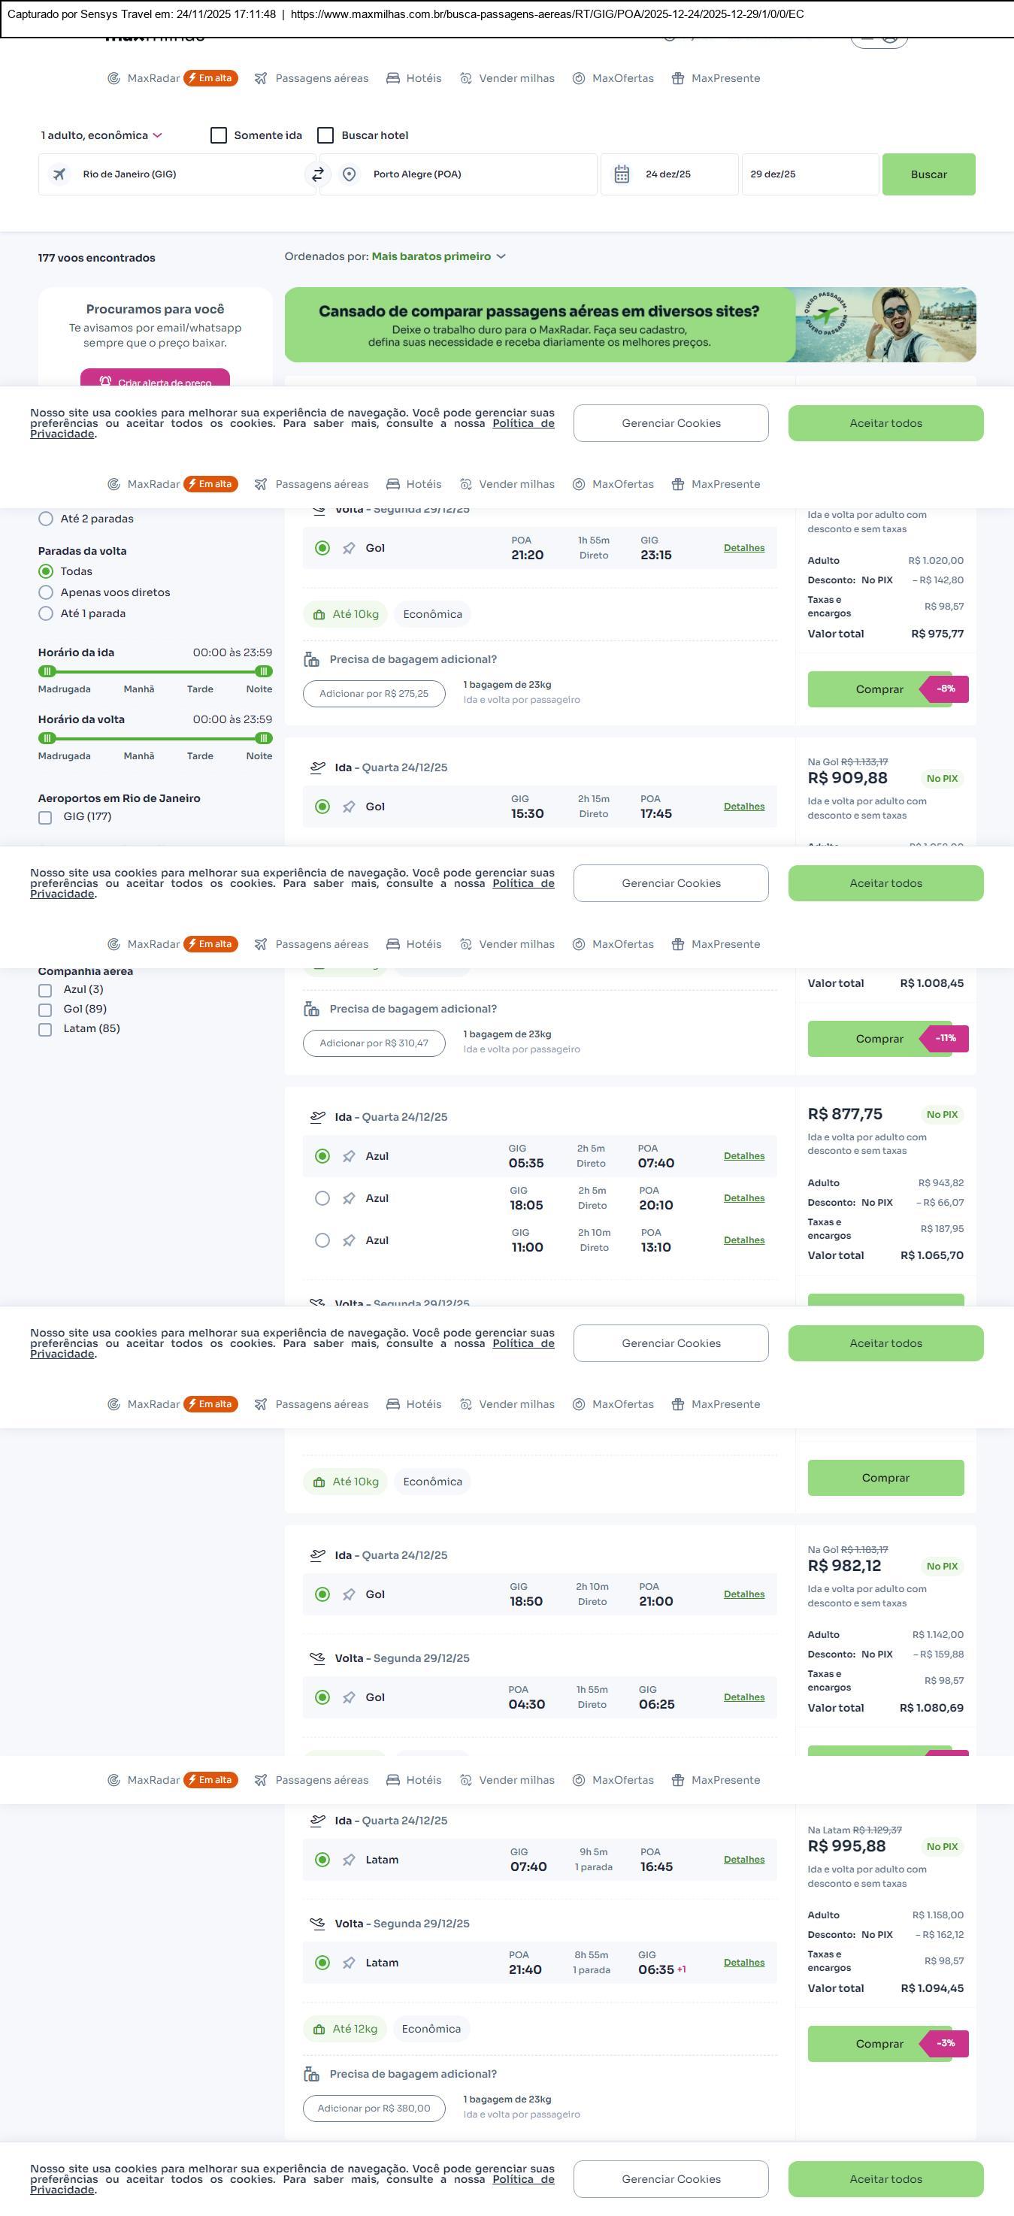Click the airplane icon in the origin field
The width and height of the screenshot is (1014, 2216).
point(59,174)
